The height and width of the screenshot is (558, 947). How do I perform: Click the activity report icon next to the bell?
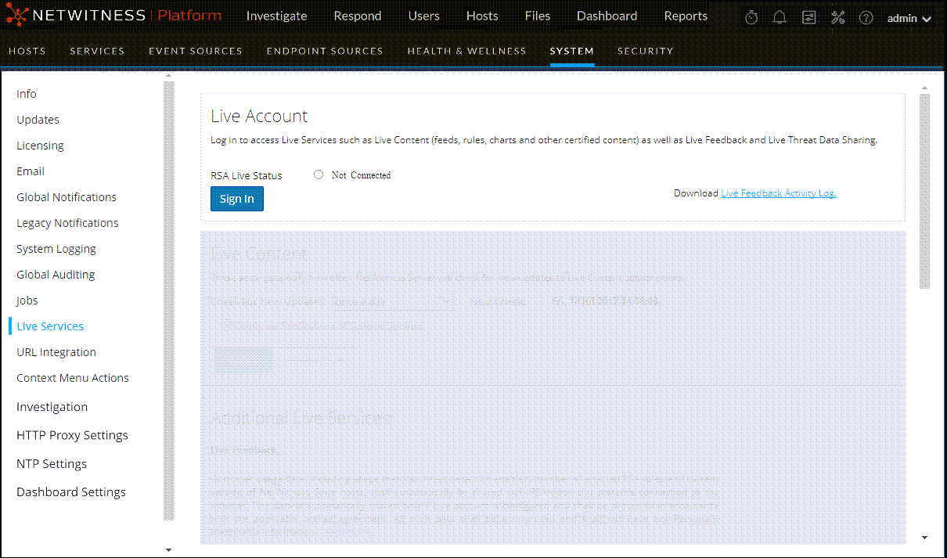coord(808,16)
